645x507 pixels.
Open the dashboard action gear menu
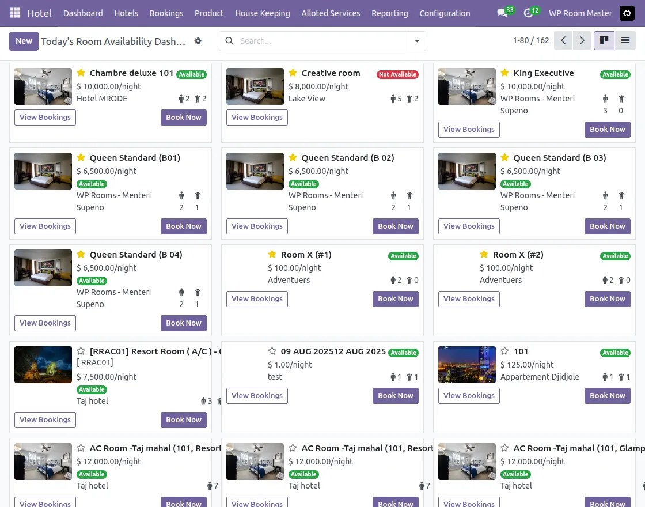coord(198,41)
